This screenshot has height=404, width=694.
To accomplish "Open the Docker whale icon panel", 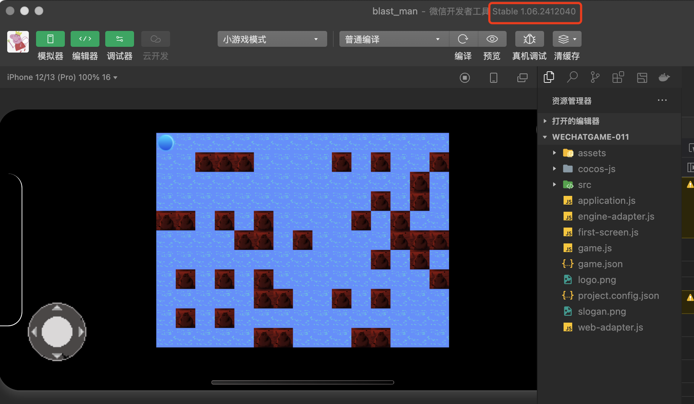I will click(x=664, y=77).
